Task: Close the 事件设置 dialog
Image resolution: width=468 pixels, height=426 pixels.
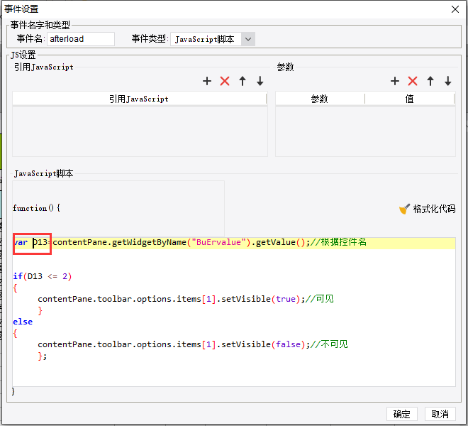Action: coord(455,9)
